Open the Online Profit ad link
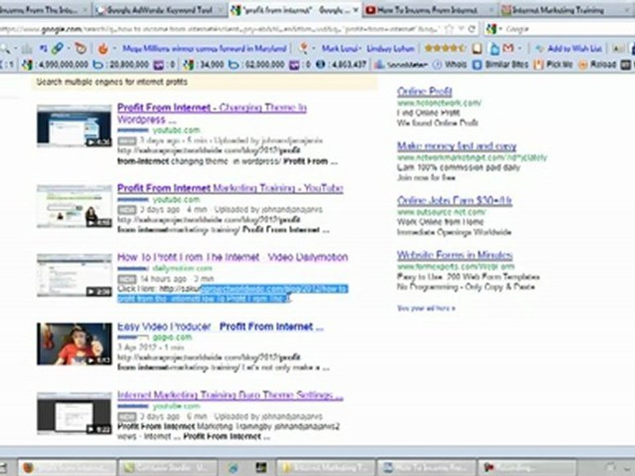Screen dimensions: 635x476 point(425,91)
